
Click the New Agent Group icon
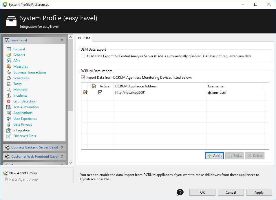tap(6, 173)
